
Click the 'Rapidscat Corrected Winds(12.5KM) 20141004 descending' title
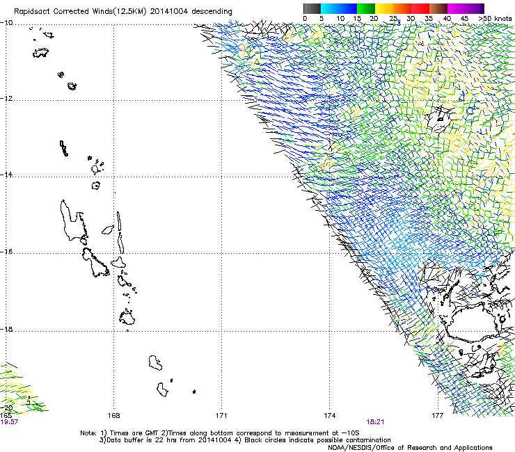[123, 12]
